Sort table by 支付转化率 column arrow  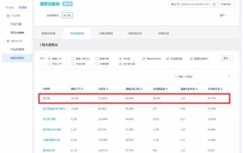point(222,89)
